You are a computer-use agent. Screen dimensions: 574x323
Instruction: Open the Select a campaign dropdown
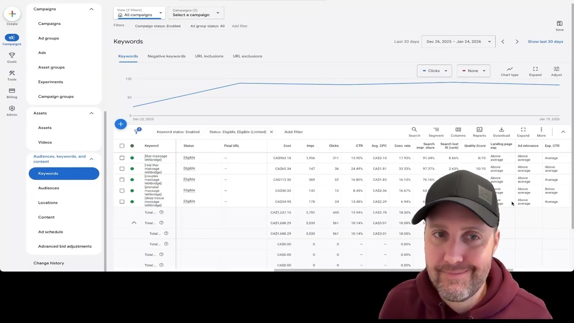[196, 13]
